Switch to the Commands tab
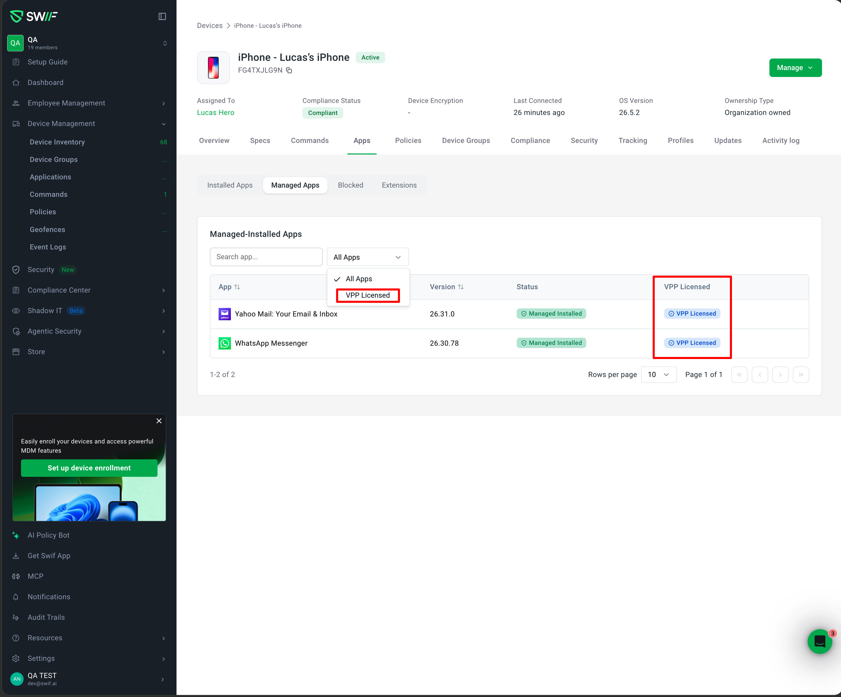Image resolution: width=841 pixels, height=697 pixels. (310, 141)
